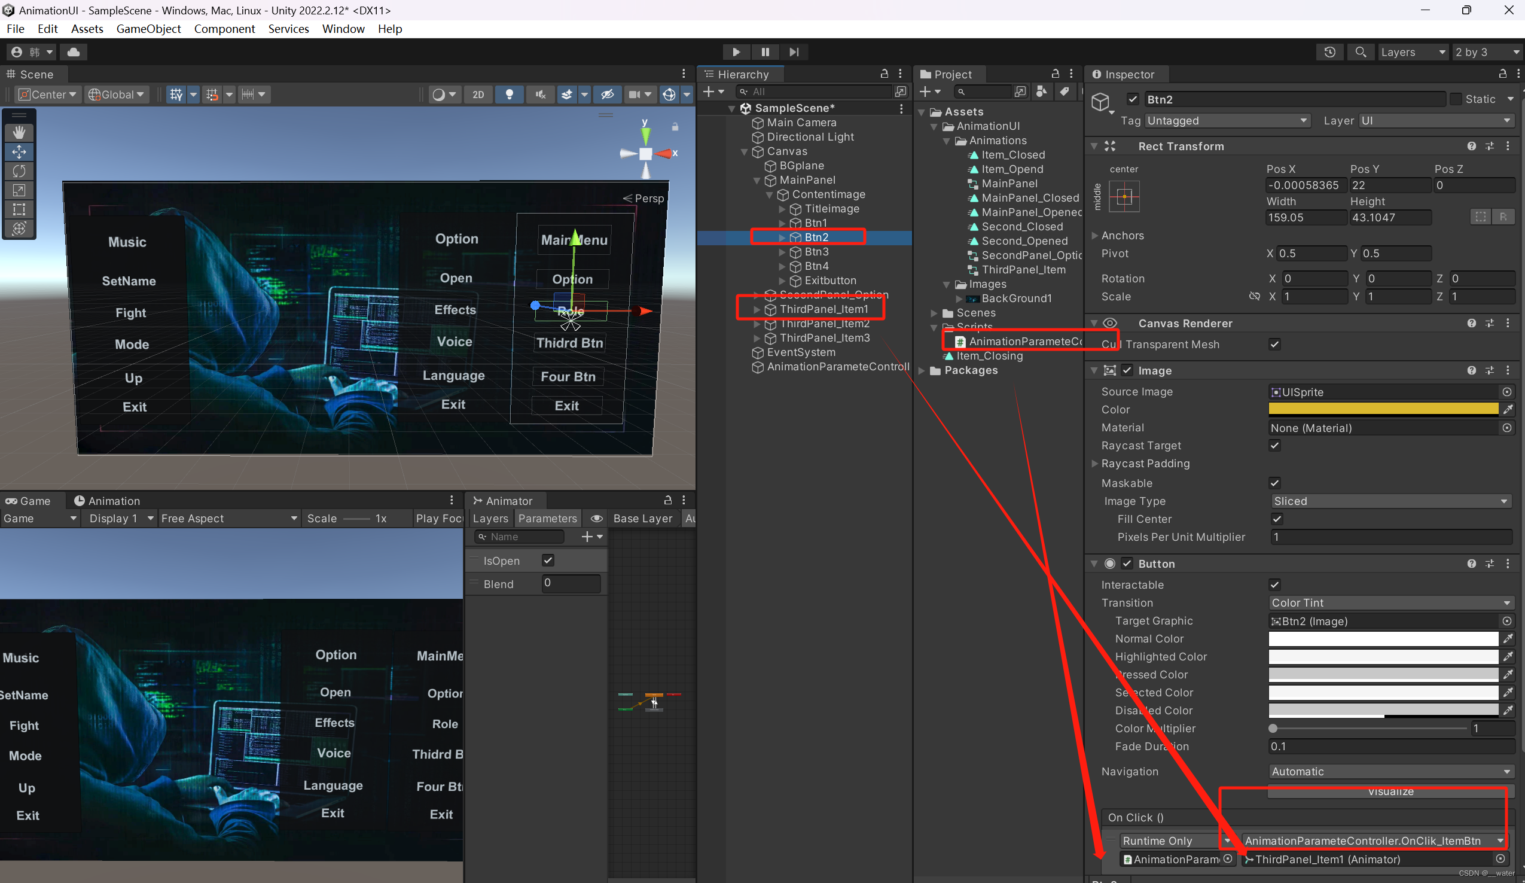
Task: Select the Rotate tool in Scene
Action: coord(19,170)
